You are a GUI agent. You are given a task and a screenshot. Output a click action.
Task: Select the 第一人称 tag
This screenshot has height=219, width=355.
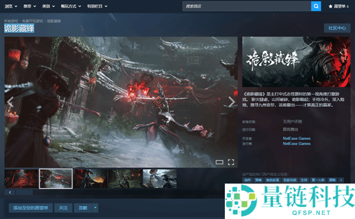coord(318,180)
